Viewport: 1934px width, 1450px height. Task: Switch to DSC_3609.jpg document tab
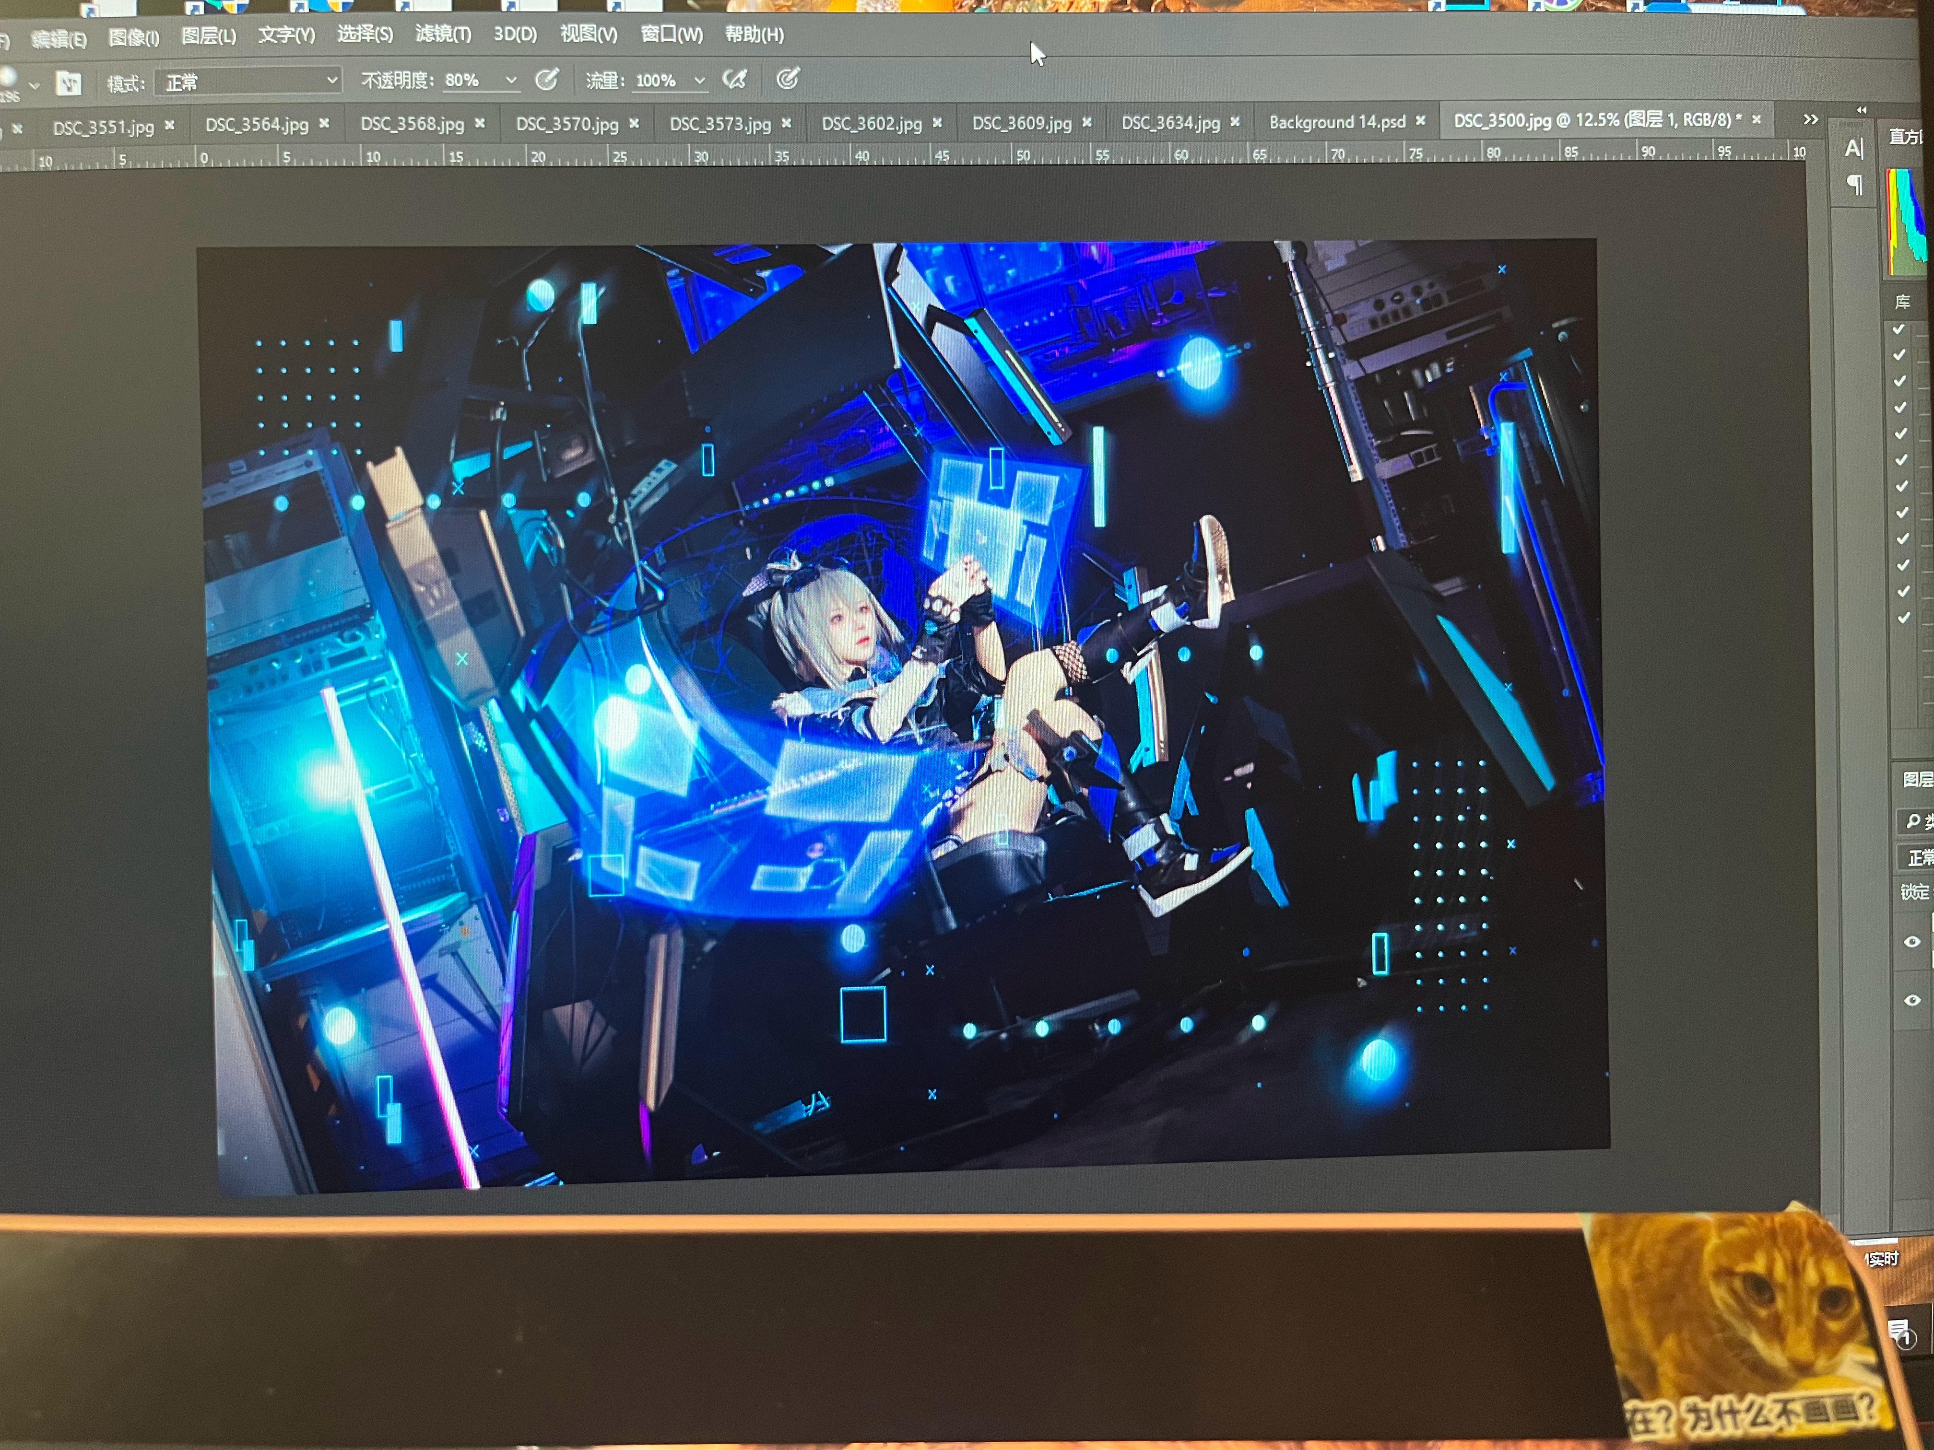pos(1021,123)
